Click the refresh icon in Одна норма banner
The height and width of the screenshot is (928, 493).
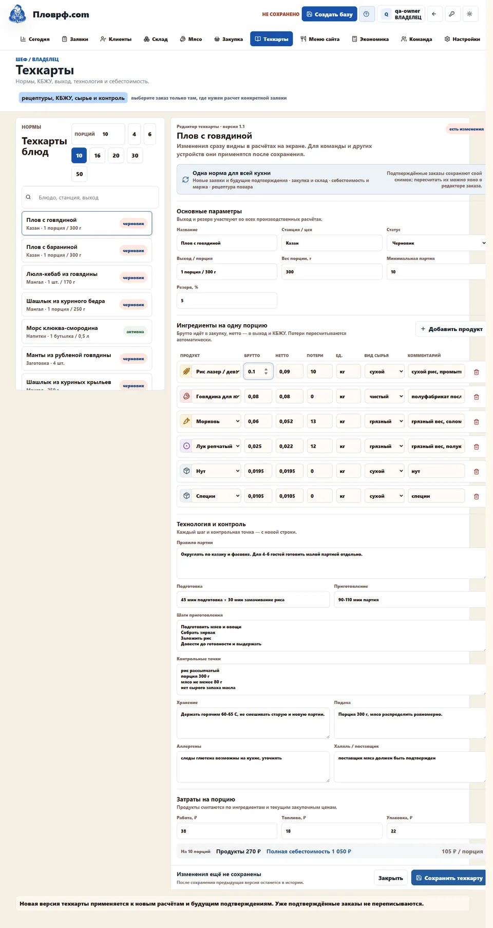click(185, 180)
